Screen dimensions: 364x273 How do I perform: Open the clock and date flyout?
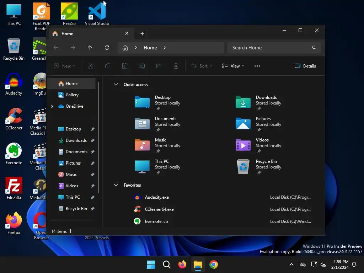(x=340, y=264)
